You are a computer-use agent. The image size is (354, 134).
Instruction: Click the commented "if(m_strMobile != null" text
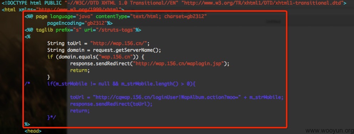(x=79, y=84)
